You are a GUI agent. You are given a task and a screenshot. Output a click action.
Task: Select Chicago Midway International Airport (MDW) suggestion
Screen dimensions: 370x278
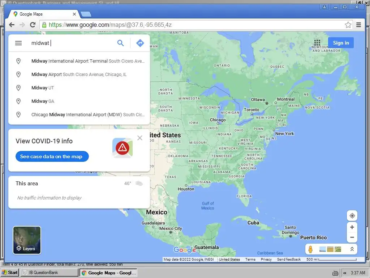[x=79, y=115]
